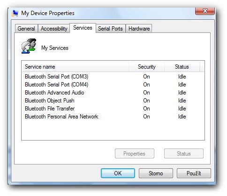
Task: Click Idle status of Bluetooth Advanced Audio
Action: 182,93
